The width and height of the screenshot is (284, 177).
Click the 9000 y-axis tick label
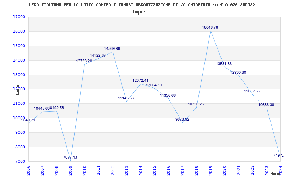20,132
